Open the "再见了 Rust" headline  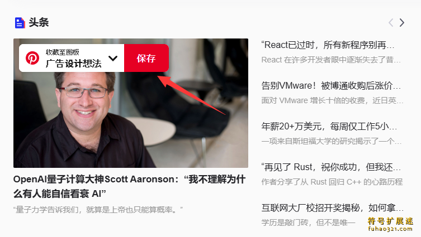pos(331,167)
